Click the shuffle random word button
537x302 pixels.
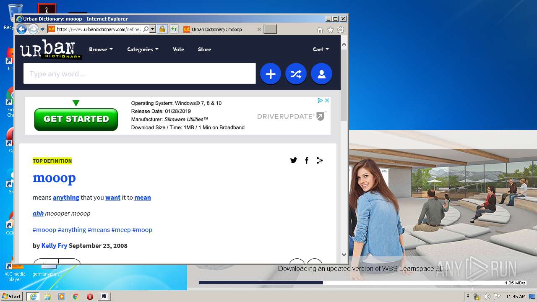[x=296, y=74]
